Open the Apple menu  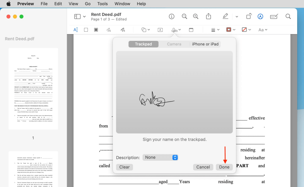point(8,4)
